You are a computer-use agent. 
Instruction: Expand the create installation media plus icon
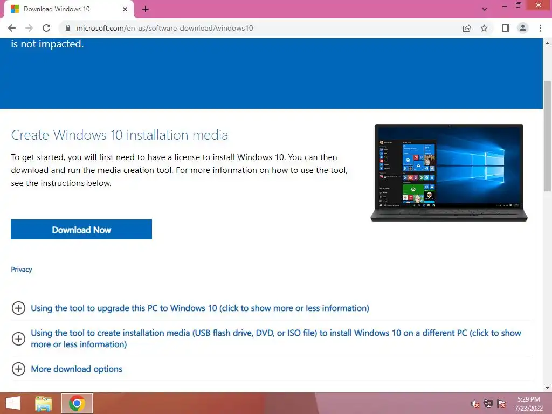18,339
